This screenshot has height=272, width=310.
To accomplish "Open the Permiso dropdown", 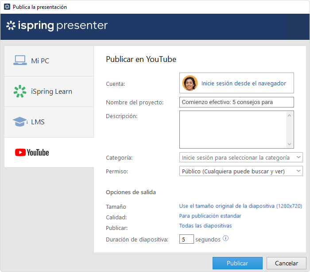I will (x=241, y=171).
